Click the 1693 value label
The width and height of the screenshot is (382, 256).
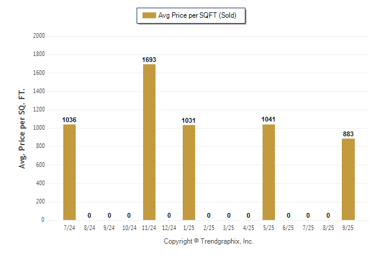pyautogui.click(x=149, y=60)
